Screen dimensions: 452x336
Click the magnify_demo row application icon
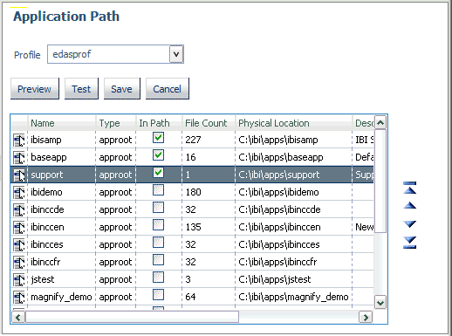click(19, 298)
